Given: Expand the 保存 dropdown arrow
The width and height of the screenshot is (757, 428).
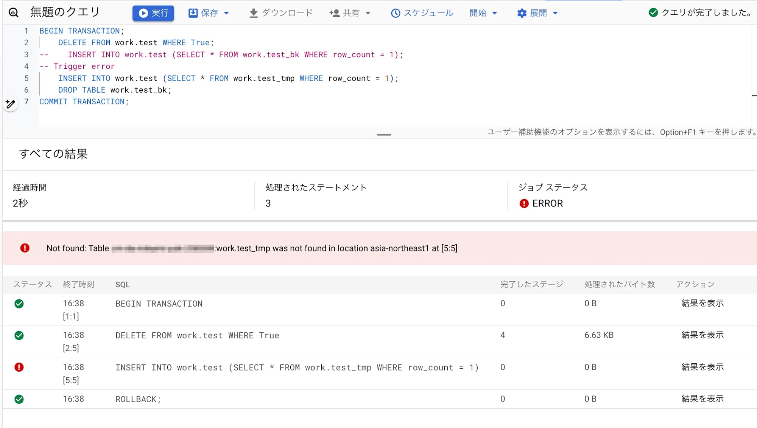Looking at the screenshot, I should tap(226, 13).
